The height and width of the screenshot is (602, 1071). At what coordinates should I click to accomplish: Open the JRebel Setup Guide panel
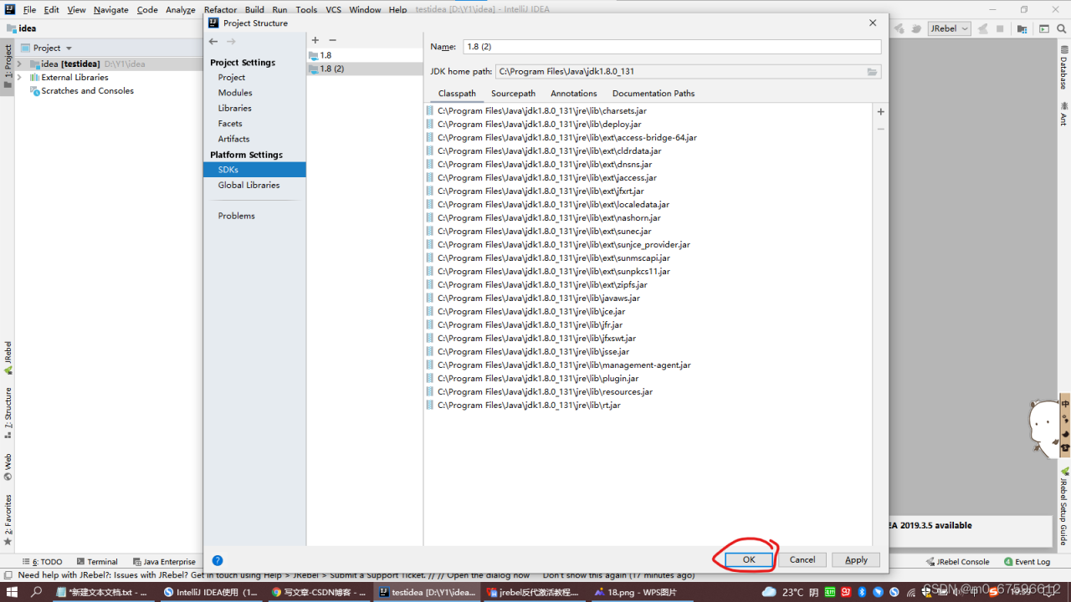(1063, 508)
